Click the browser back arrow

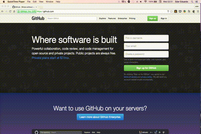click(2, 11)
